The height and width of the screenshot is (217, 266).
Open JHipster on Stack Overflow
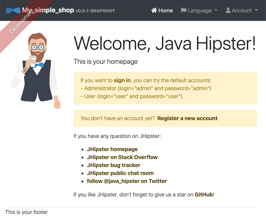coord(122,157)
